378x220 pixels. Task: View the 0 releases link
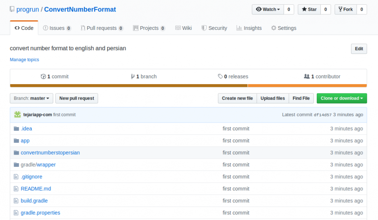(x=233, y=77)
